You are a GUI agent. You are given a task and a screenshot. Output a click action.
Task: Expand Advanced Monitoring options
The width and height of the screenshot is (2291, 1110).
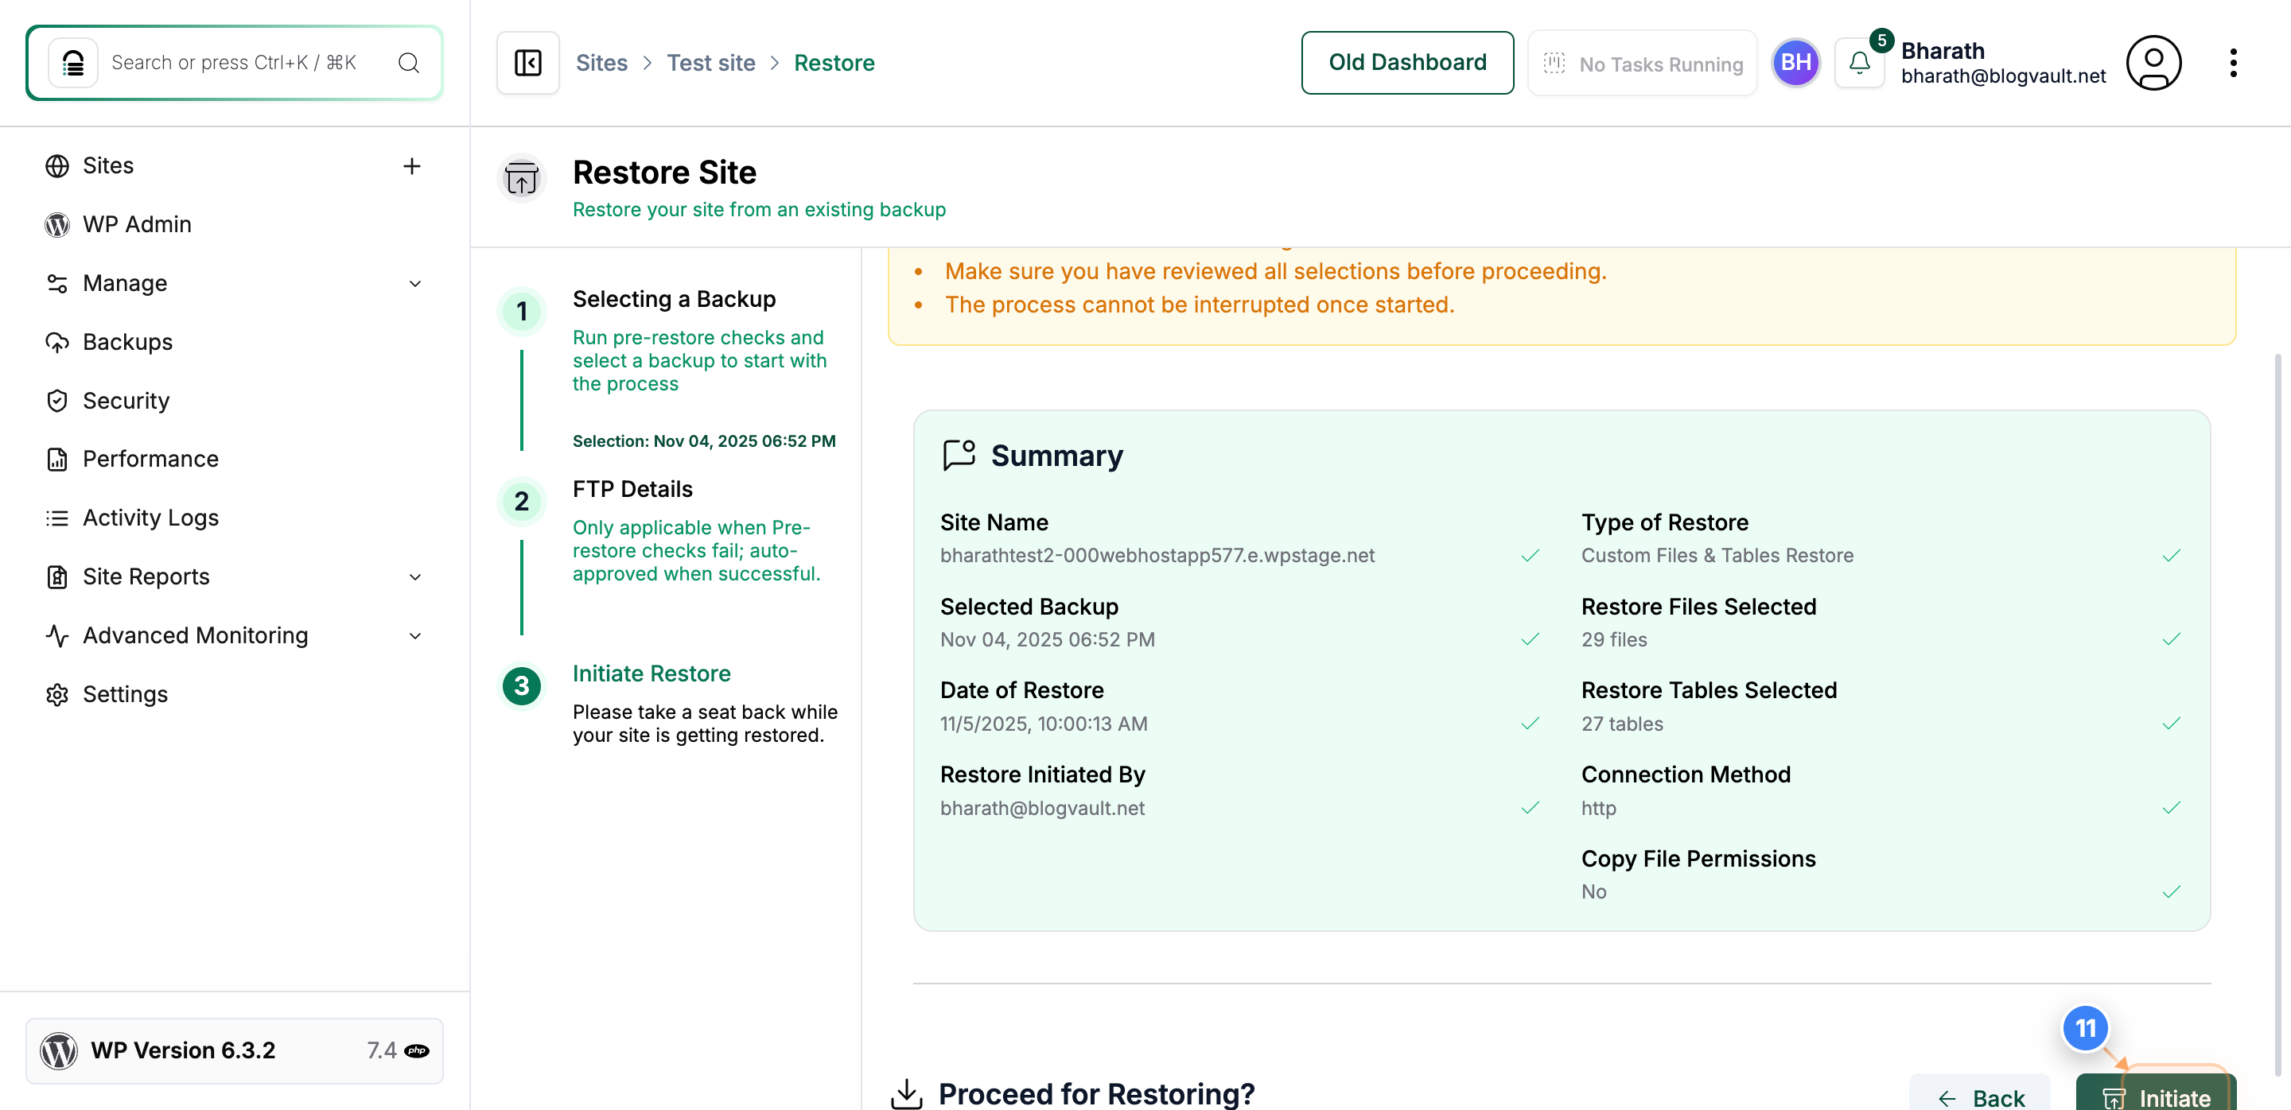[415, 635]
